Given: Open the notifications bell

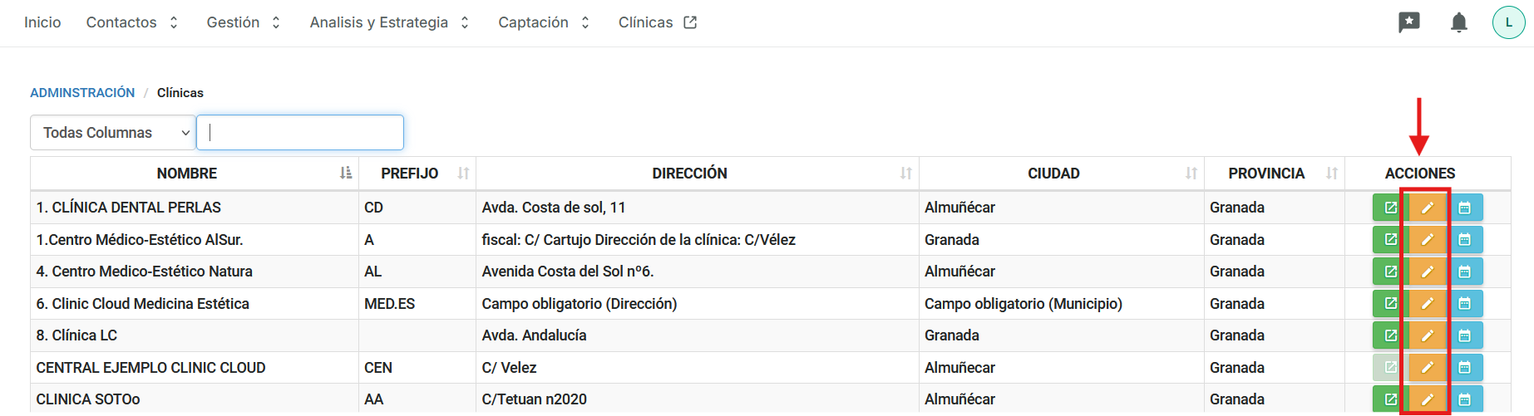Looking at the screenshot, I should coord(1459,22).
